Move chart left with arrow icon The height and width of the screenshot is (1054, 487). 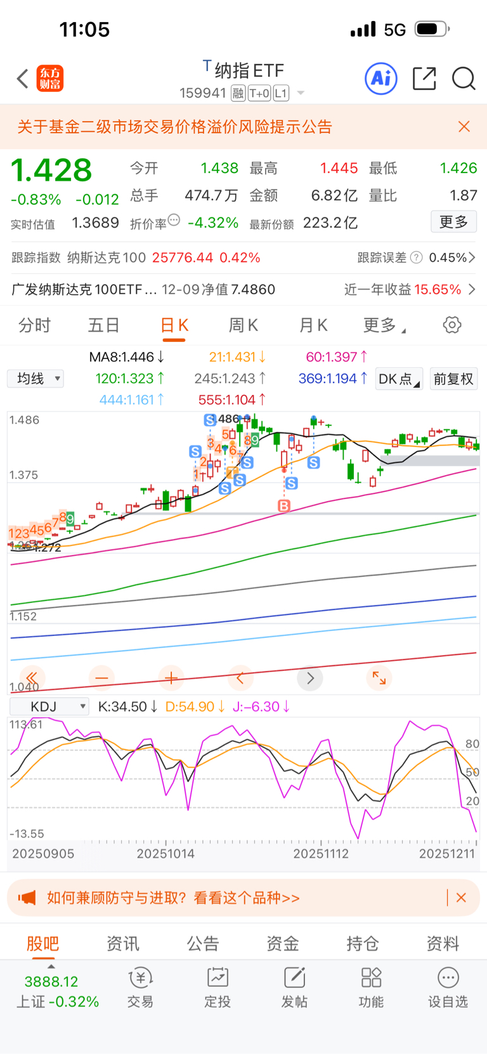pyautogui.click(x=240, y=678)
